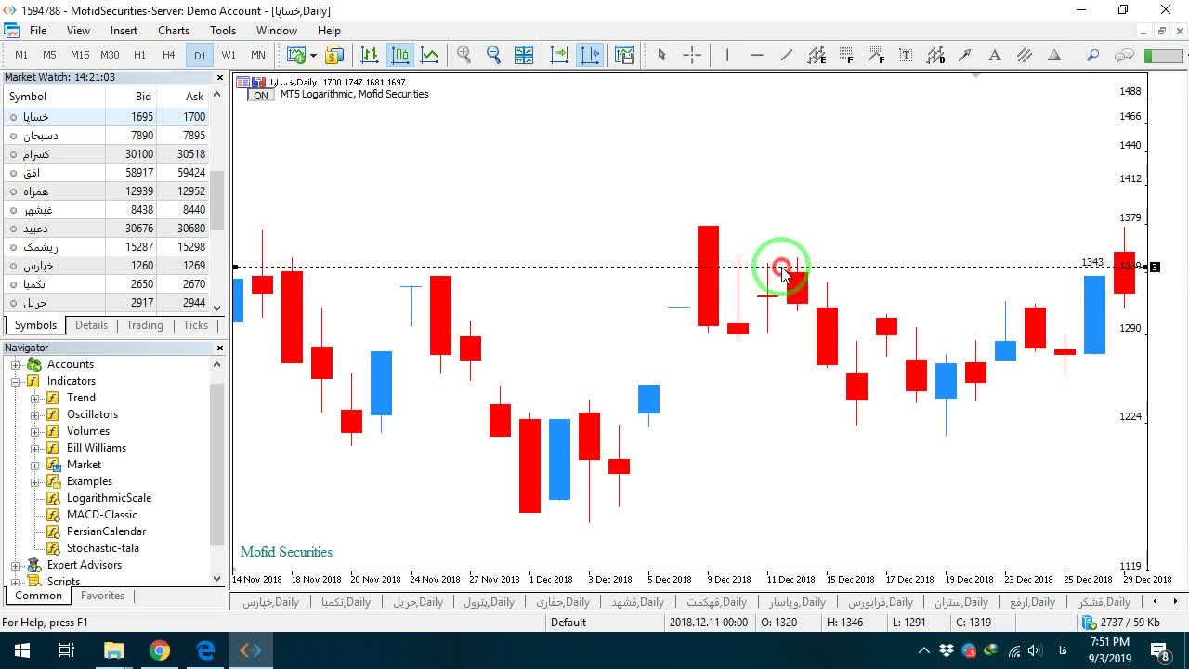The image size is (1189, 669).
Task: Zoom out on the chart
Action: point(493,55)
